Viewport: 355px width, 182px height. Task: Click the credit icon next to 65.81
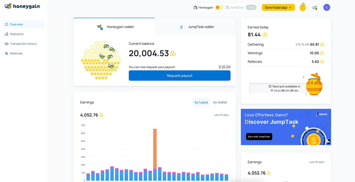point(322,44)
